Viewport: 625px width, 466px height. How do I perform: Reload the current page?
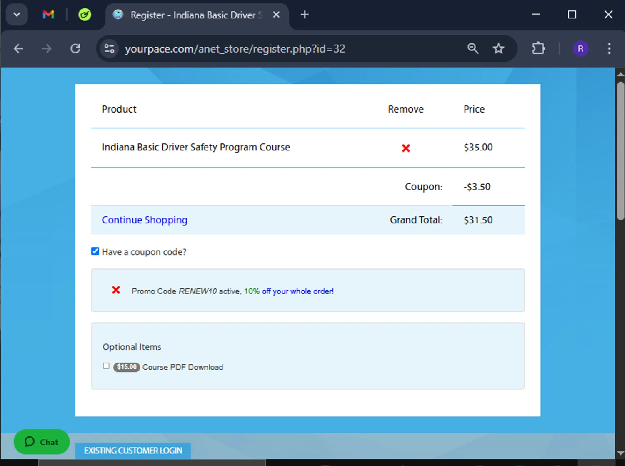(75, 49)
